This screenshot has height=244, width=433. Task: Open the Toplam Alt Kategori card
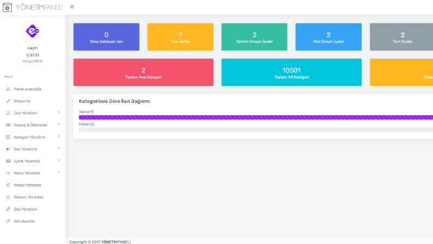point(292,72)
